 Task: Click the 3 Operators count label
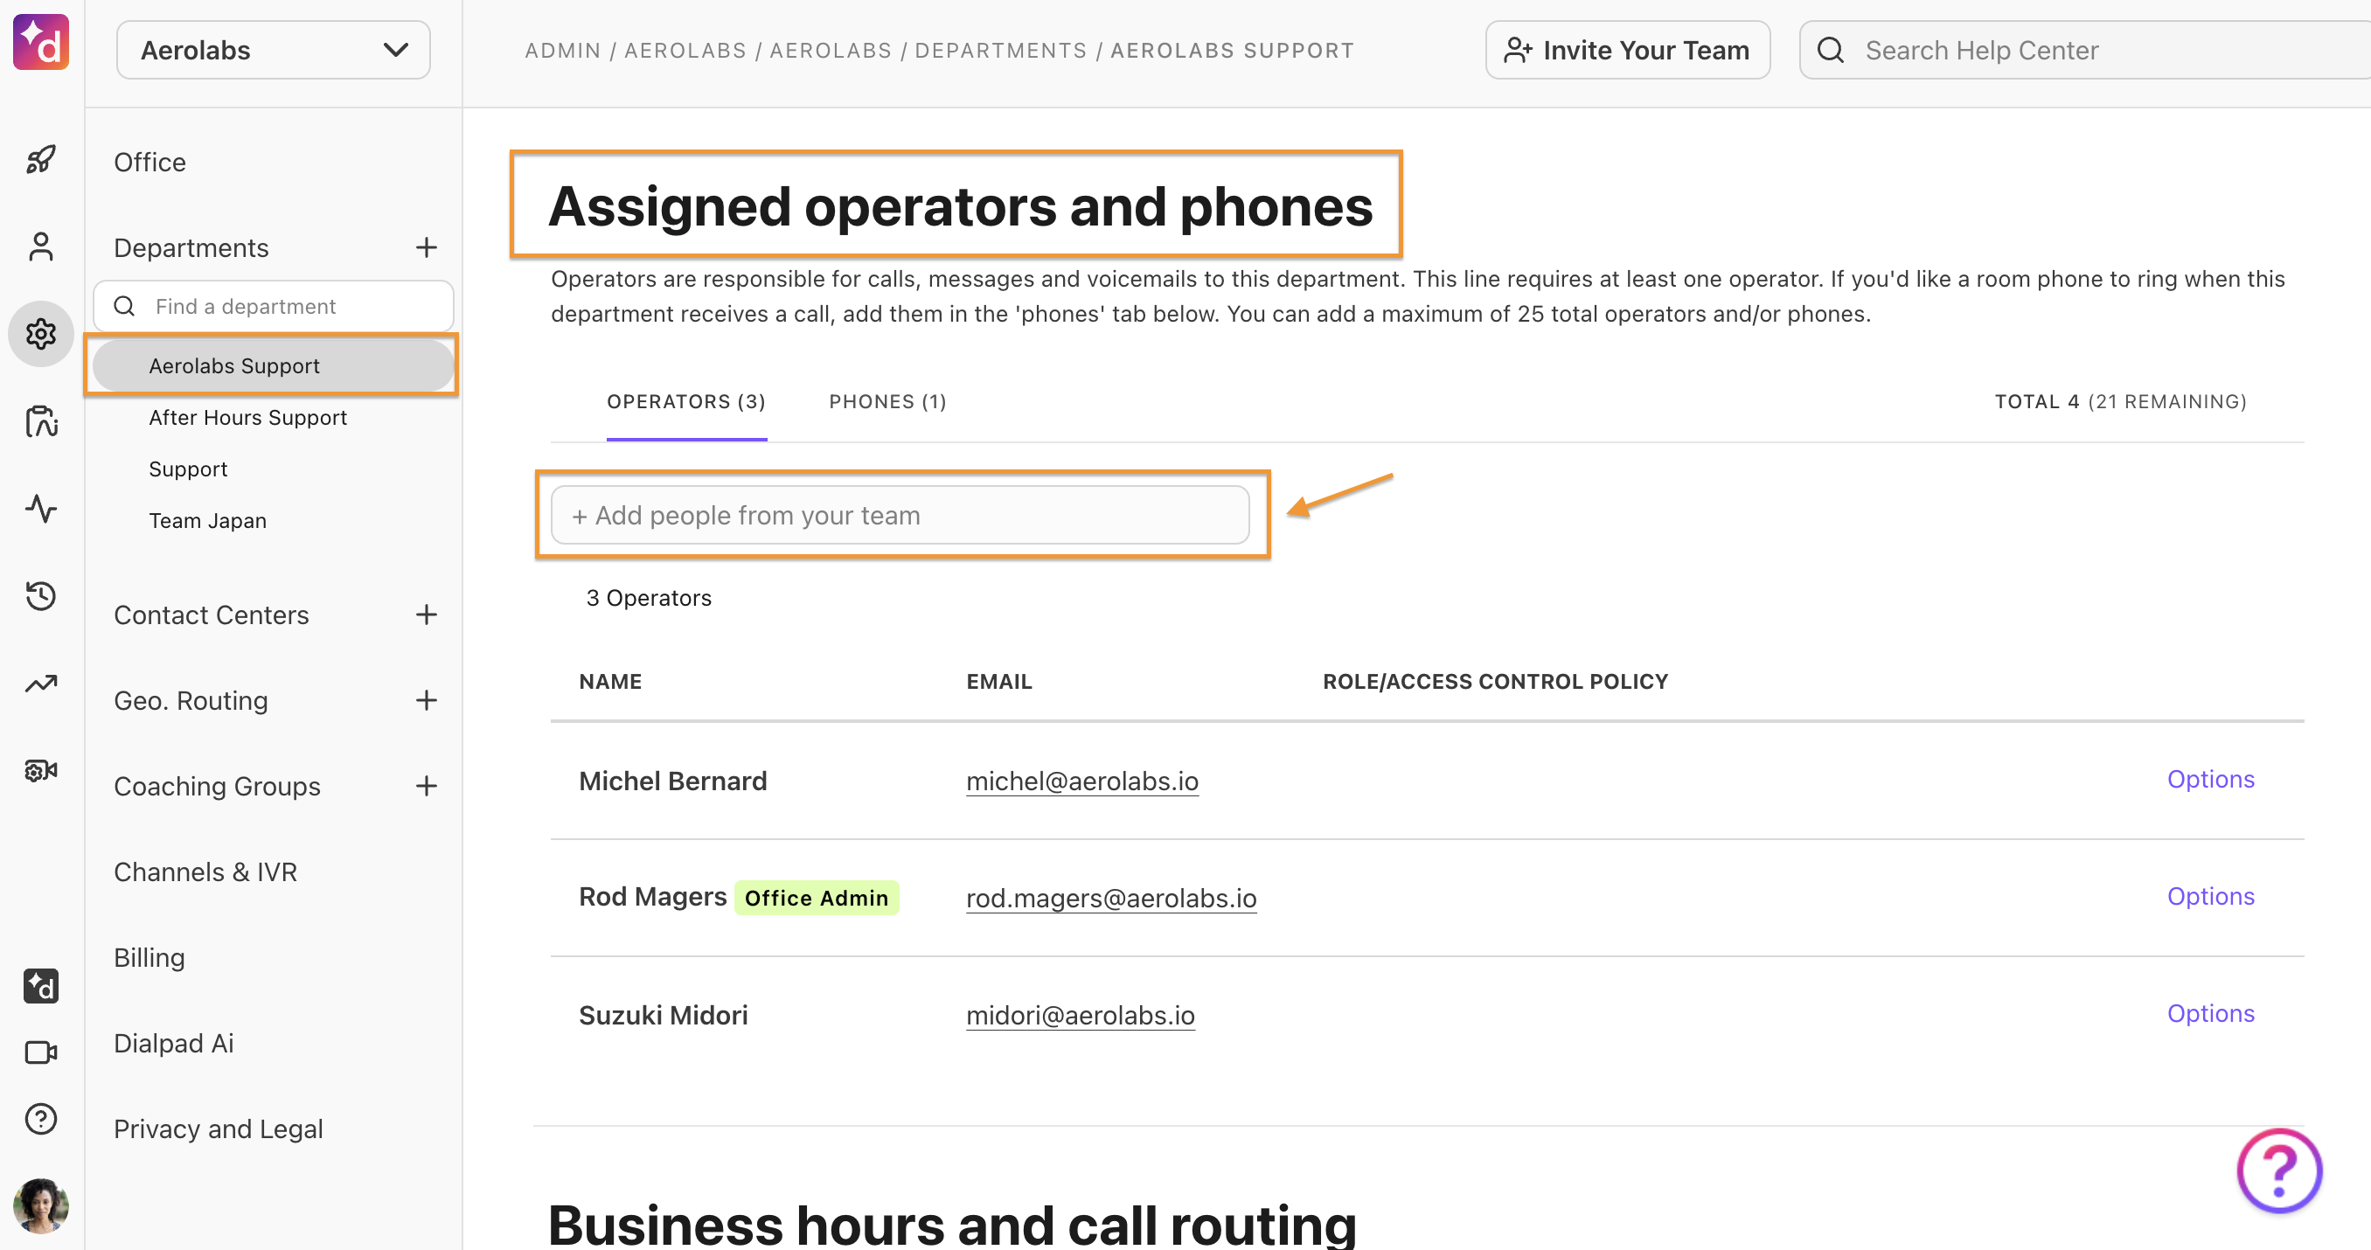(x=649, y=597)
